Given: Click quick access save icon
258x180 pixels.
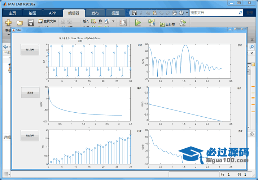Looking at the screenshot, I should (x=135, y=13).
